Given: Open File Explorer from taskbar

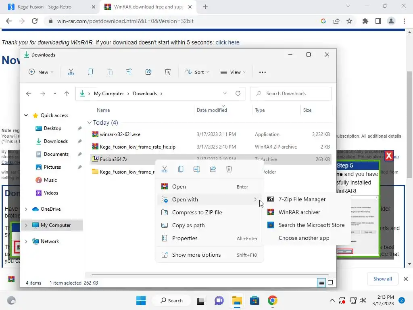Looking at the screenshot, I should click(x=237, y=300).
